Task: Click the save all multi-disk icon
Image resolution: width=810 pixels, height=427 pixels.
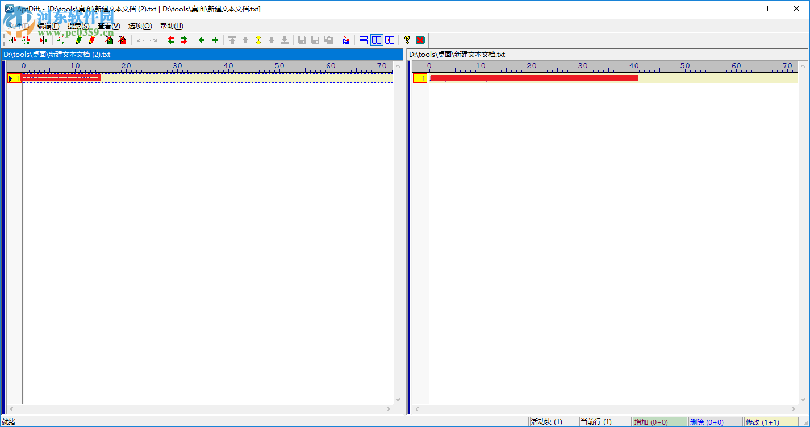Action: (x=328, y=40)
